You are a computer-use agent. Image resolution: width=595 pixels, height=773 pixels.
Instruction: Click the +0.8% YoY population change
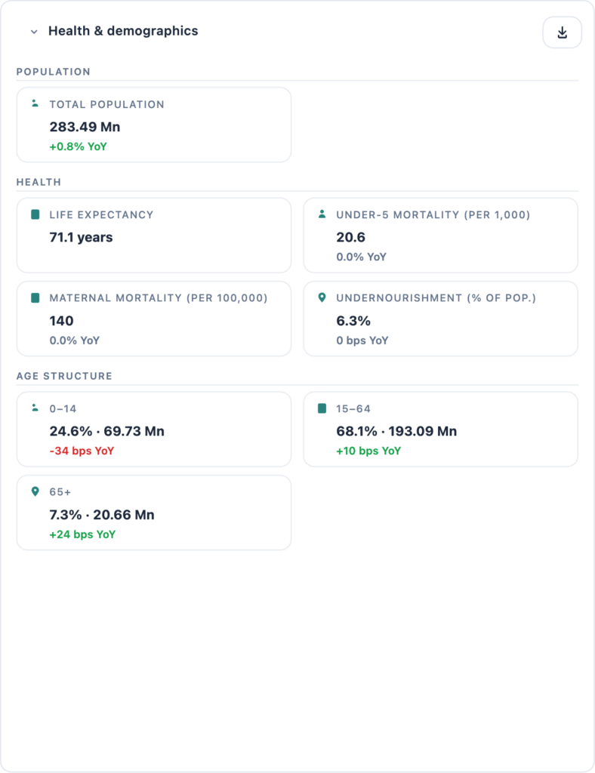click(78, 146)
